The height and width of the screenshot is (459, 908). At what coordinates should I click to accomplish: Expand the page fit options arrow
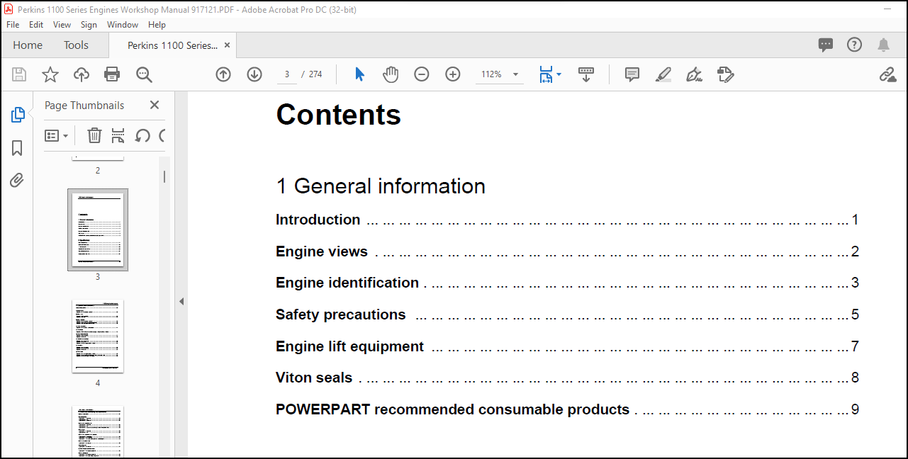pos(559,74)
